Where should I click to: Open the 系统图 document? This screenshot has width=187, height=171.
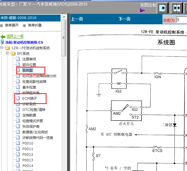(27, 70)
